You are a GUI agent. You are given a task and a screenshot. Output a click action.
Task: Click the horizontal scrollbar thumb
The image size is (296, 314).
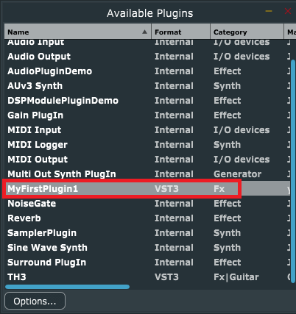click(x=67, y=287)
